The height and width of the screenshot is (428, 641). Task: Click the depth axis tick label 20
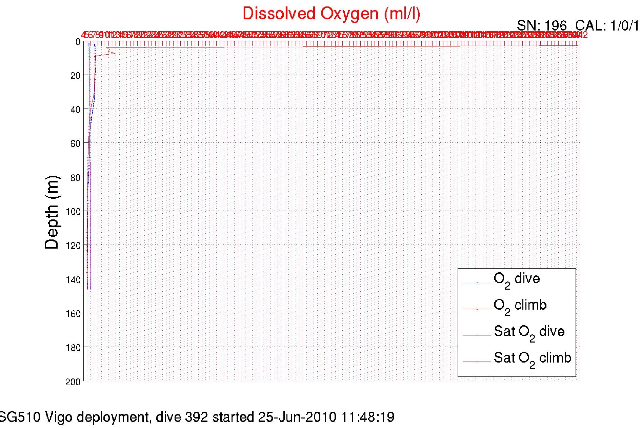tap(75, 76)
